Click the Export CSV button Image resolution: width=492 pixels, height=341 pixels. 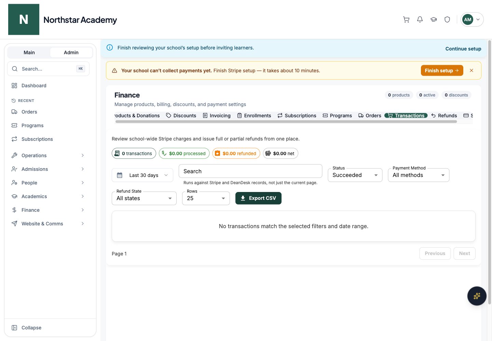[258, 198]
